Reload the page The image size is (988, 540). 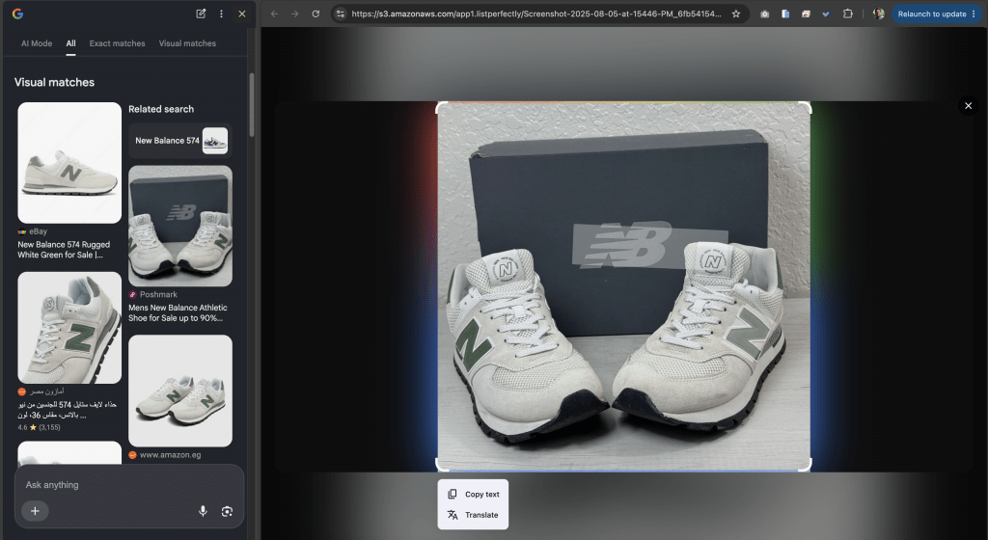click(x=316, y=13)
